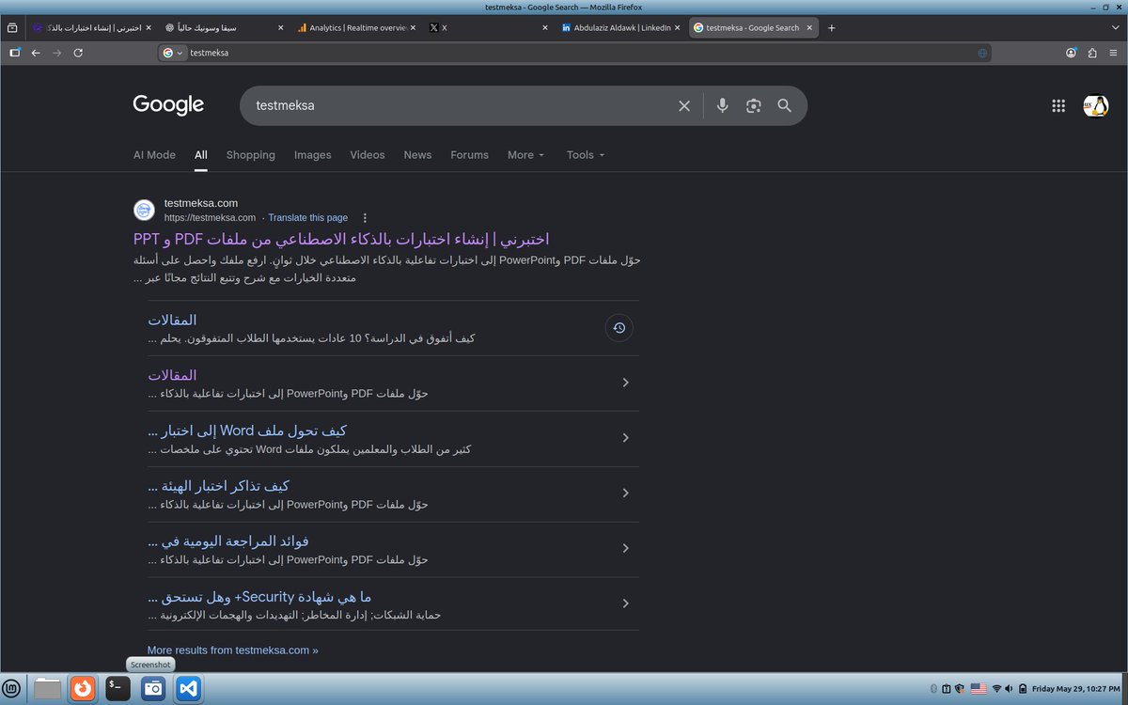This screenshot has width=1128, height=705.
Task: Open the three-dot menu beside Translate this page
Action: coord(366,217)
